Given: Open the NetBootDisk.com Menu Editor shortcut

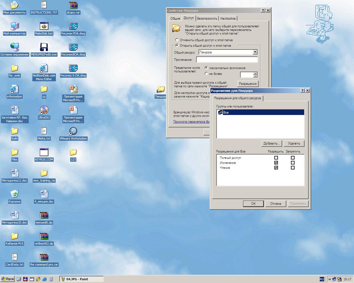Looking at the screenshot, I should point(44,68).
